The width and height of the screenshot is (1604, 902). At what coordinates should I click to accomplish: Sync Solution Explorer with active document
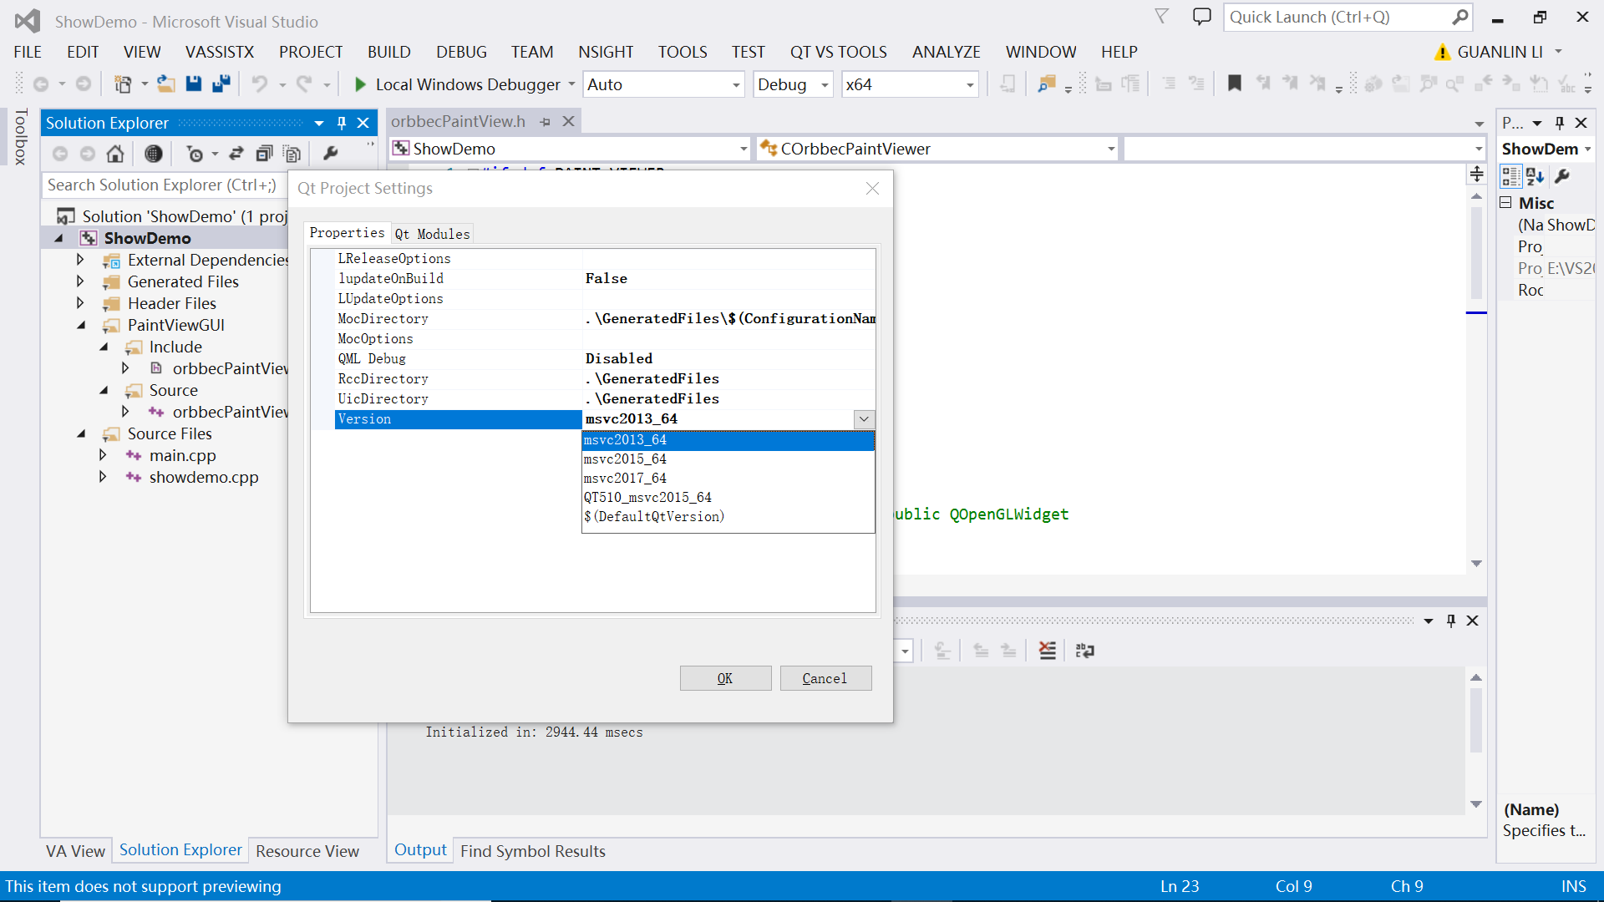(x=236, y=154)
